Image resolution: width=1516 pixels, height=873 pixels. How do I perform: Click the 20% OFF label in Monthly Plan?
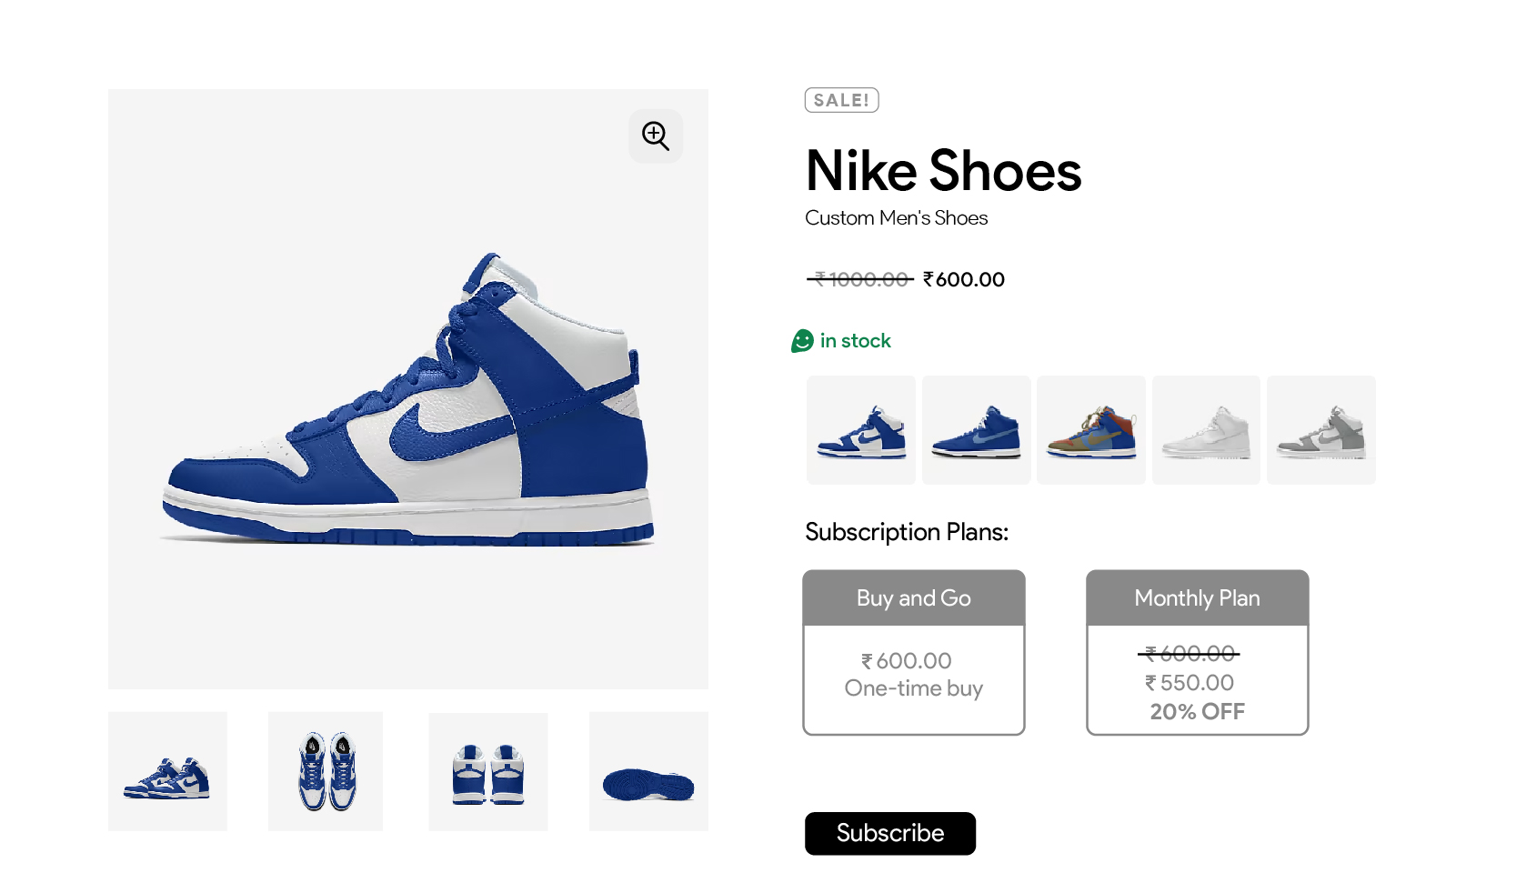tap(1197, 712)
